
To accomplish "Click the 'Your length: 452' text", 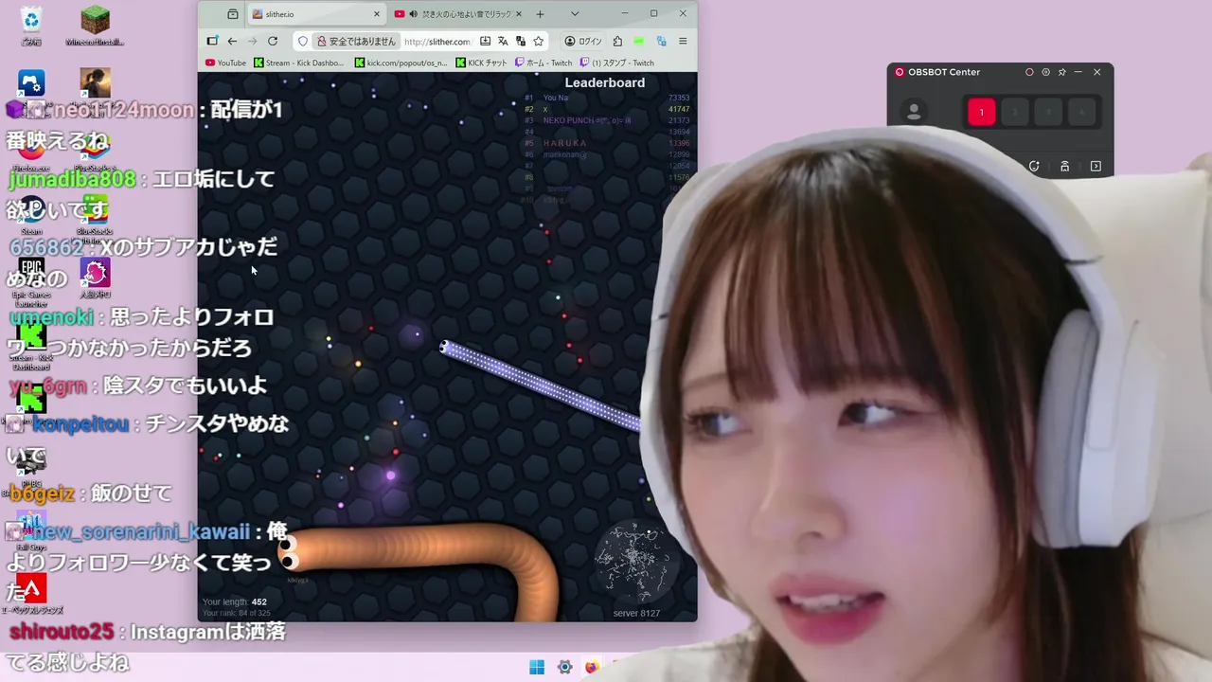I will pyautogui.click(x=234, y=602).
